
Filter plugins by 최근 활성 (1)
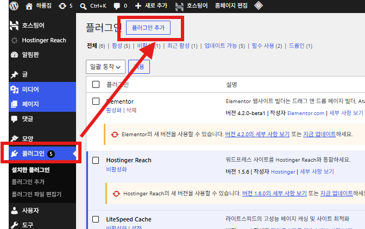182,46
